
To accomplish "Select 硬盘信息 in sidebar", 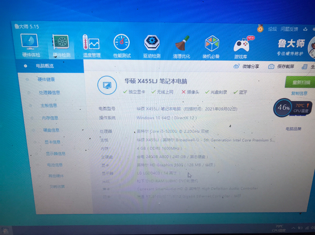I will [51, 130].
